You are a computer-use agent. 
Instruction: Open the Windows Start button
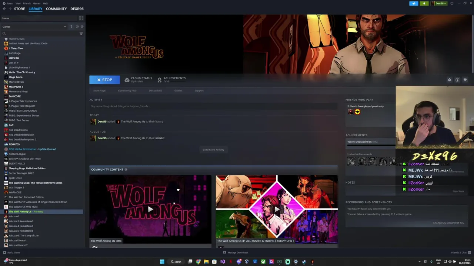pyautogui.click(x=162, y=262)
